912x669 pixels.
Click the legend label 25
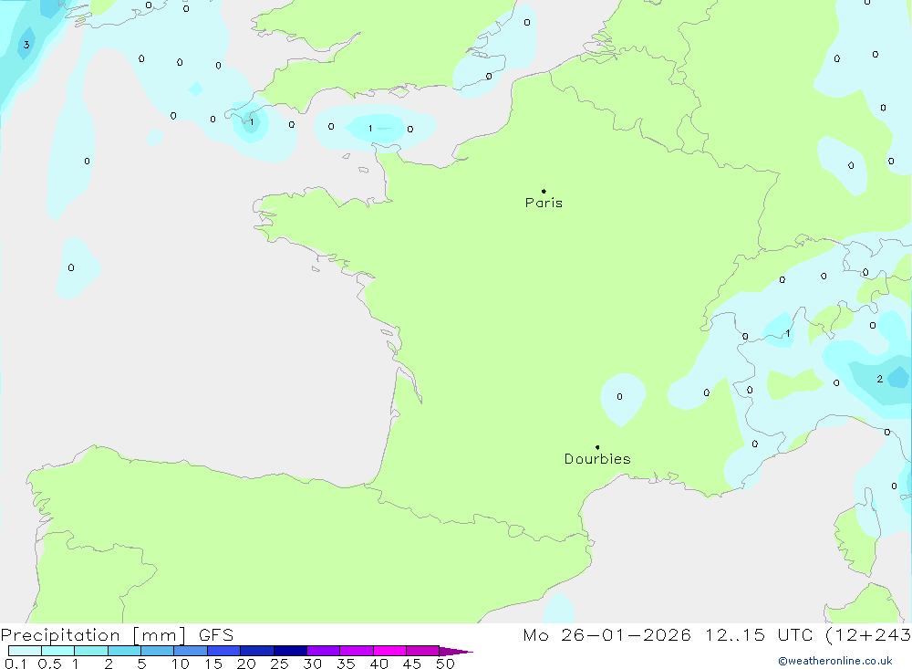[x=280, y=664]
